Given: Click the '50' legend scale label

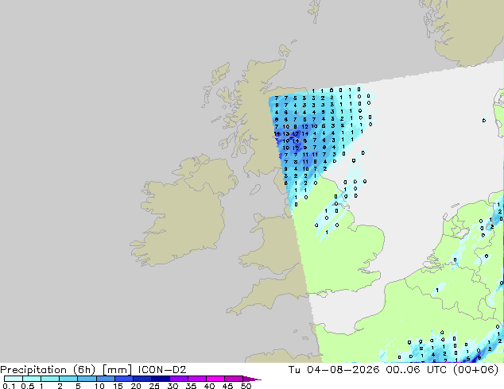Looking at the screenshot, I should 246,386.
